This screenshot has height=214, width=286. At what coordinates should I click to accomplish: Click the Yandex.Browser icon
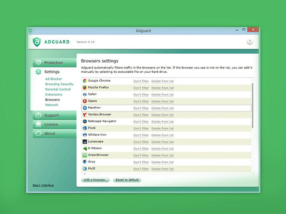pos(84,114)
